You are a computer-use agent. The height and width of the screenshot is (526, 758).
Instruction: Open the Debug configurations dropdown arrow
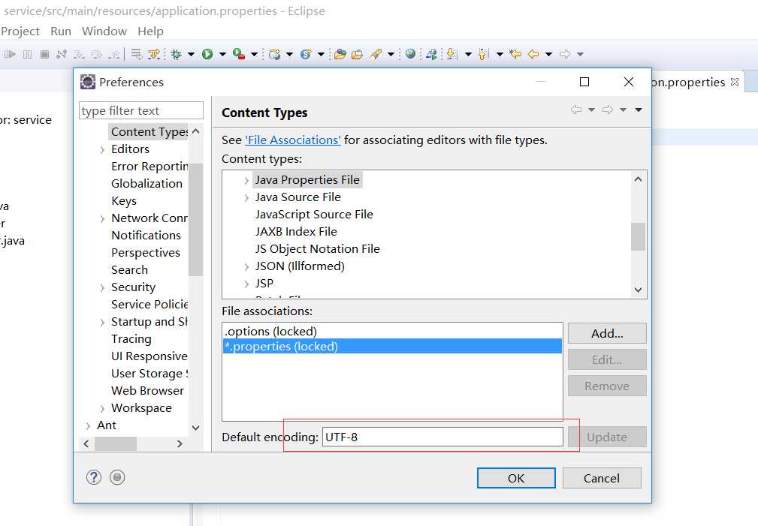click(x=191, y=54)
